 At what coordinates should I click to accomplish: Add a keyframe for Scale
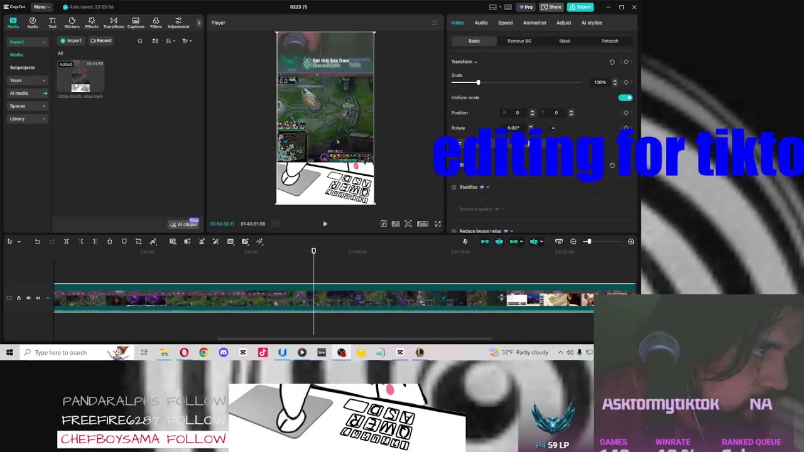tap(626, 82)
